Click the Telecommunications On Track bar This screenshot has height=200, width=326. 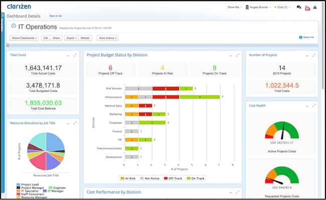coord(131,149)
